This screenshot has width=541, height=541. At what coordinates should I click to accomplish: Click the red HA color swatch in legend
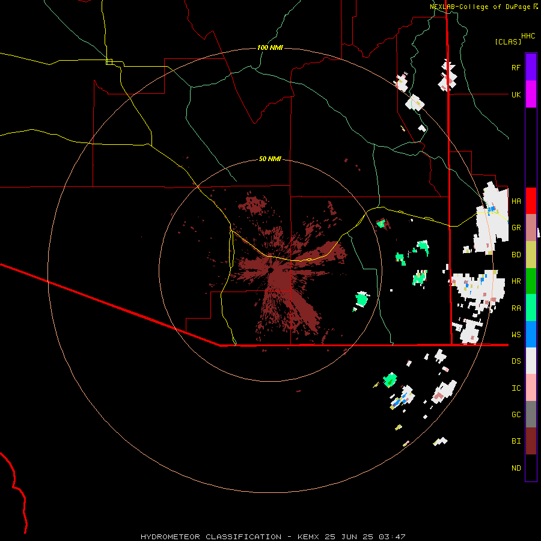[x=531, y=201]
